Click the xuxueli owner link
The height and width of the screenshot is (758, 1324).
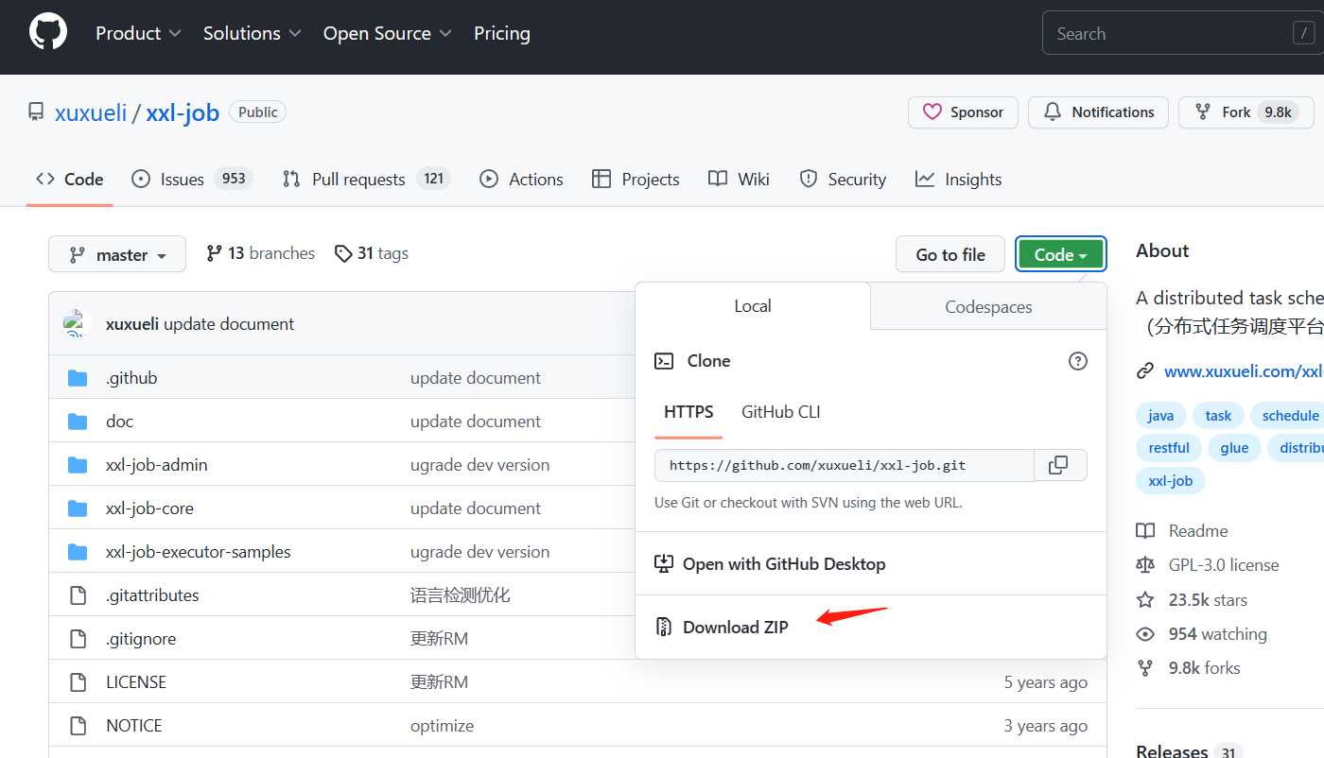tap(91, 113)
